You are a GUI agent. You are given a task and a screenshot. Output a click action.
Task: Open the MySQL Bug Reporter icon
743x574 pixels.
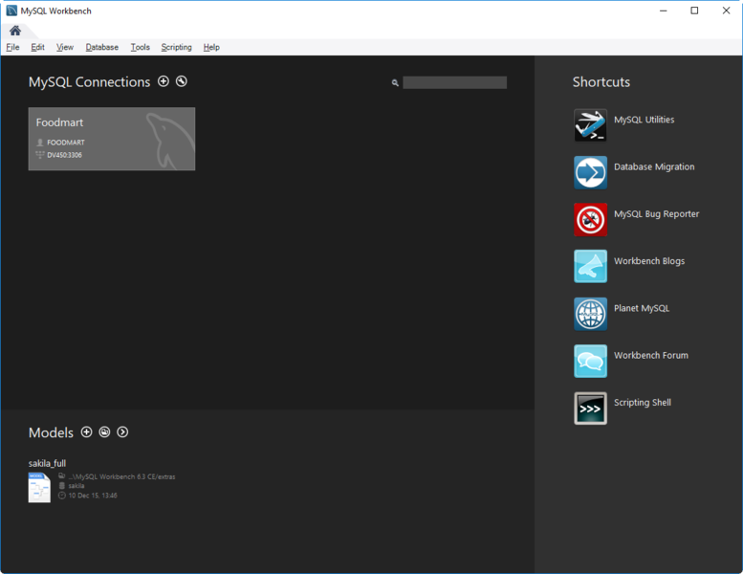click(590, 219)
